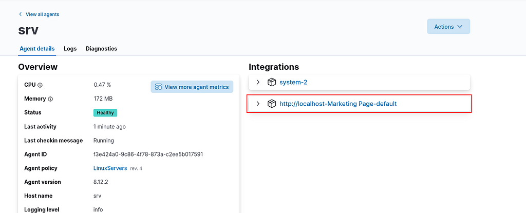Click the Integrations section heading
Viewport: 526px width, 213px height.
[274, 67]
